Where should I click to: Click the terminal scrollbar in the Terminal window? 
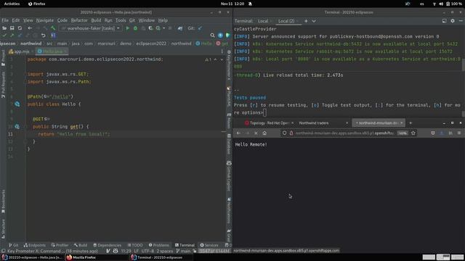[463, 65]
